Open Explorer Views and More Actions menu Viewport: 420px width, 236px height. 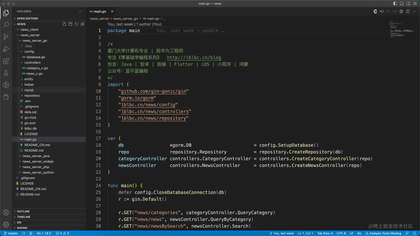[80, 11]
